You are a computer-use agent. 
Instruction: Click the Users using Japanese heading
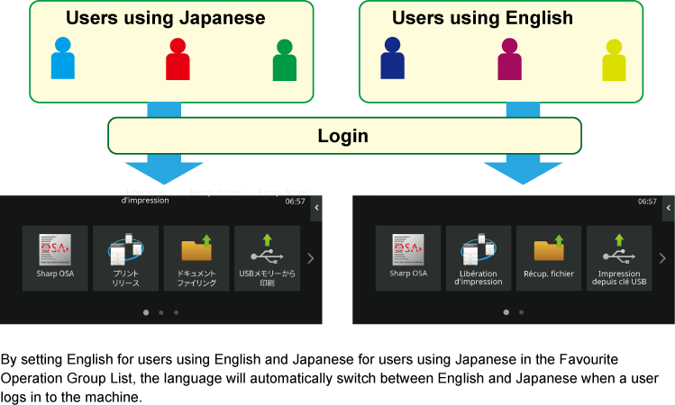coord(165,18)
